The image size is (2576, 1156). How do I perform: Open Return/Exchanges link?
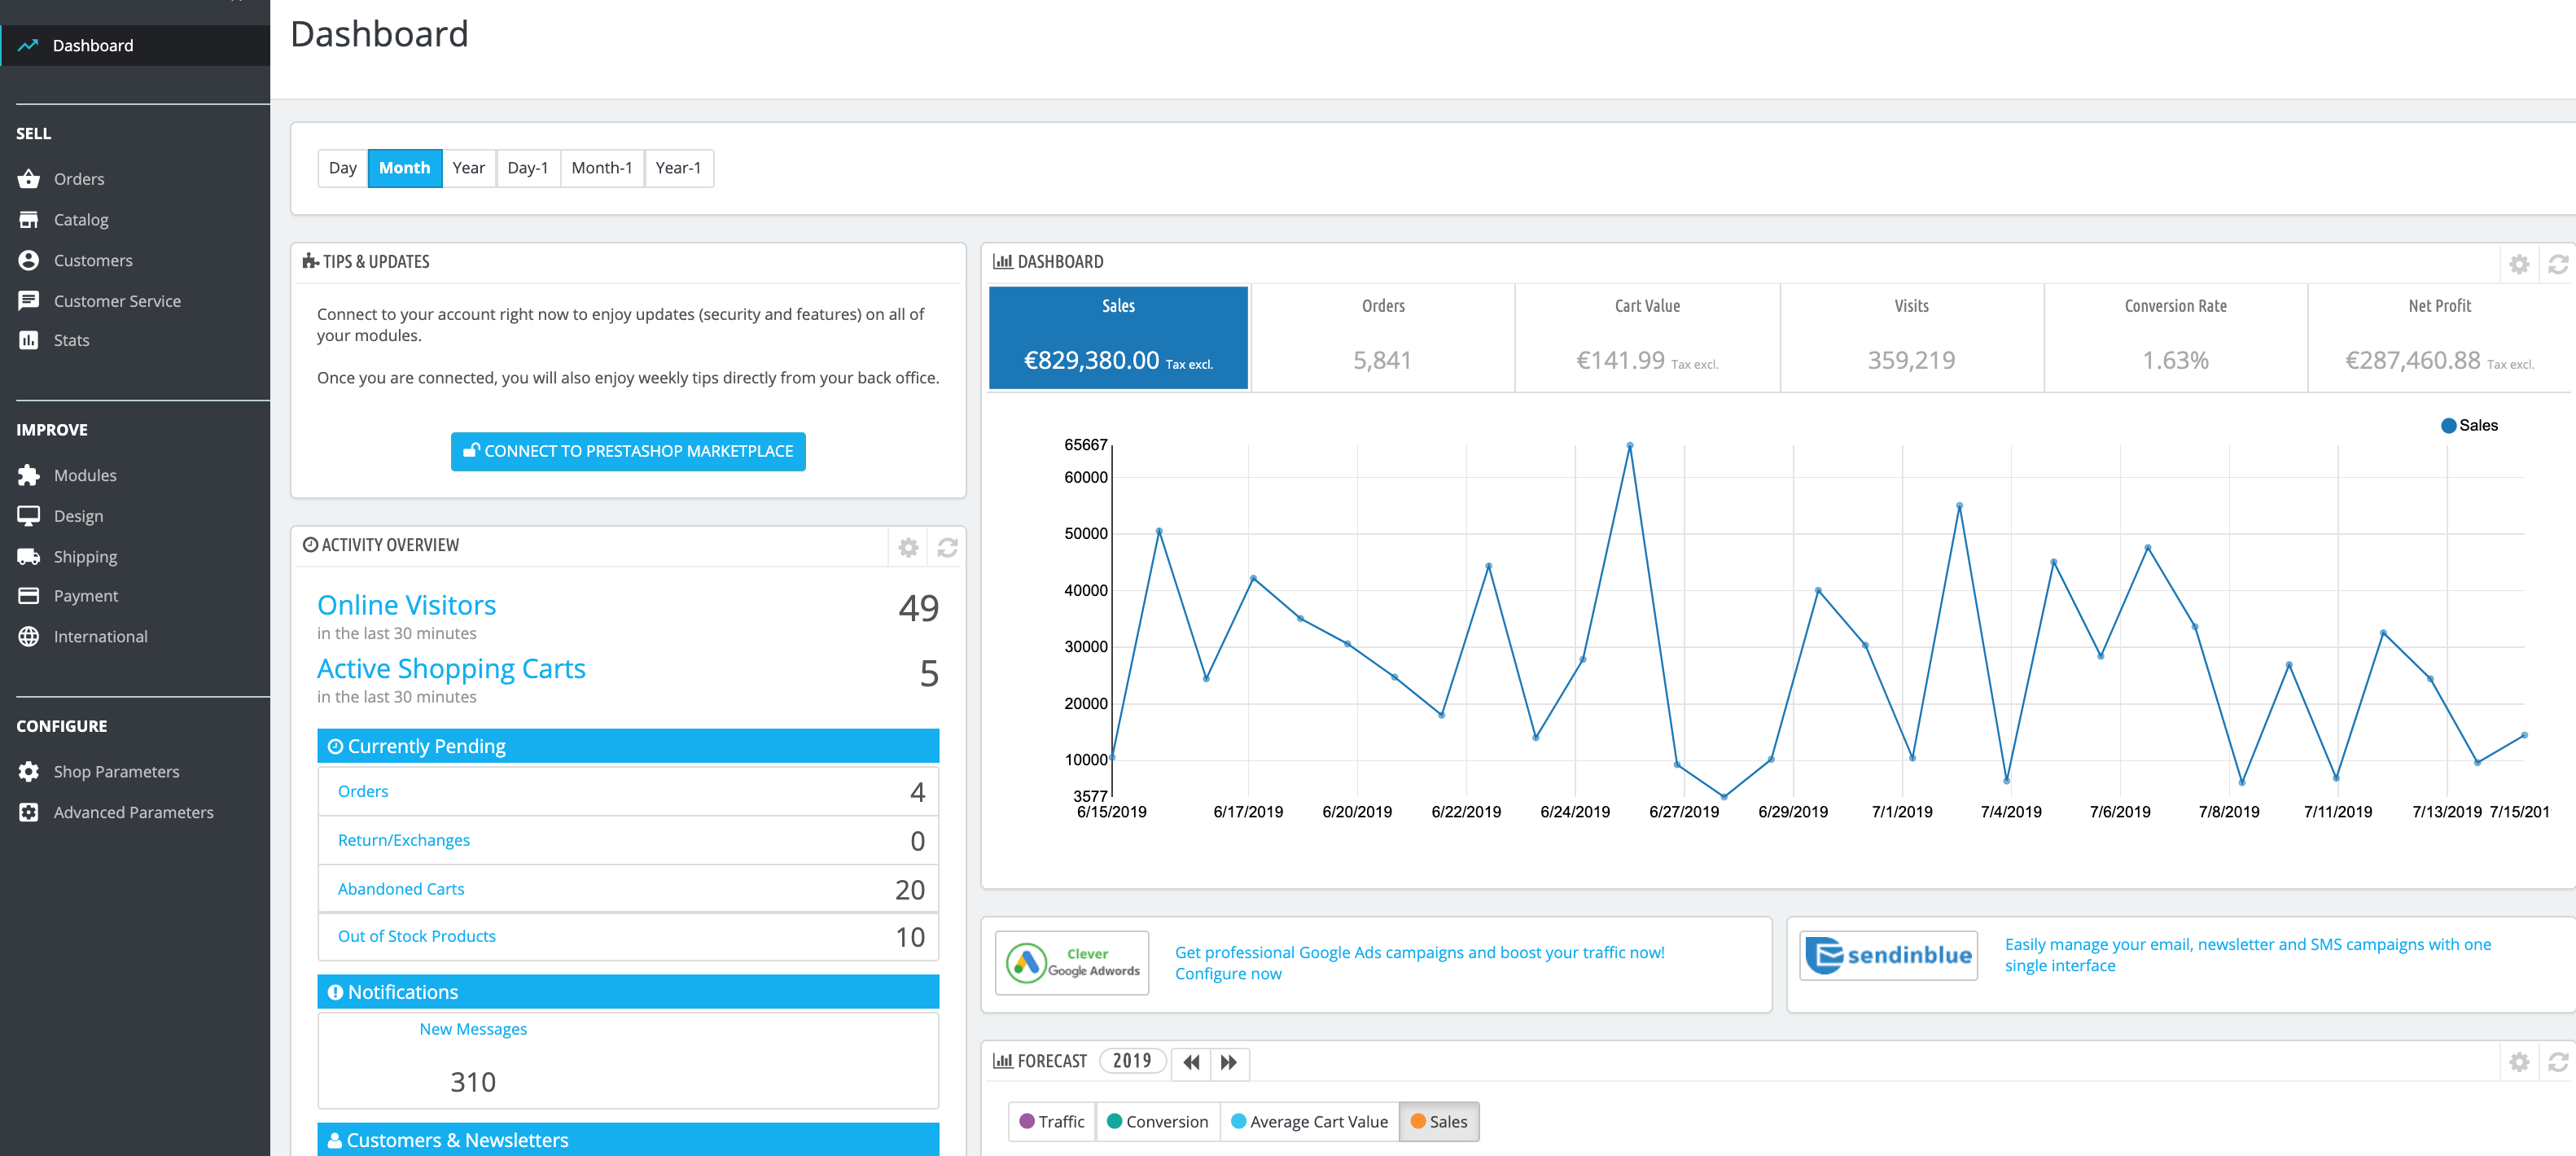point(404,840)
